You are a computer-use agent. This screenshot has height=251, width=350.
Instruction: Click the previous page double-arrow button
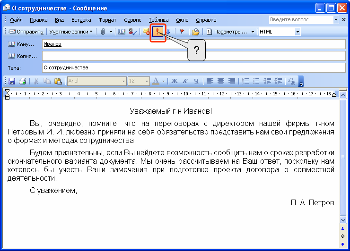342,228
